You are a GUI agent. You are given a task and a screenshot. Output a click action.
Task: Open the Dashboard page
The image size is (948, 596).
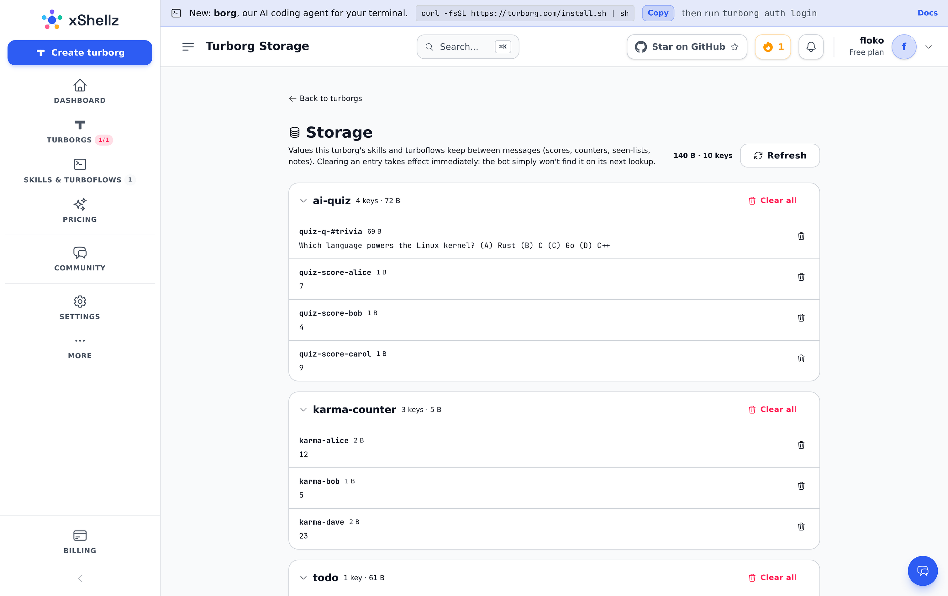(x=80, y=91)
